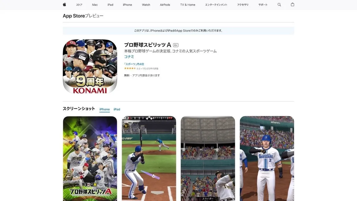Open the 「スポーツ」内4位 ranking link
The height and width of the screenshot is (201, 357).
coord(134,64)
